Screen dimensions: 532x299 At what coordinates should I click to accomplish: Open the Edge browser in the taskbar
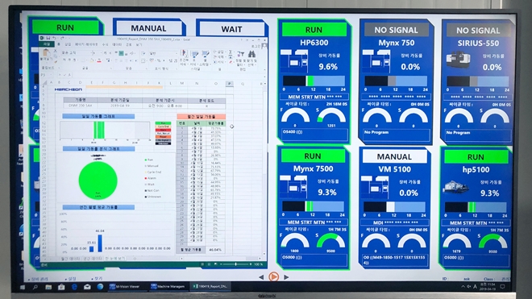(x=74, y=287)
